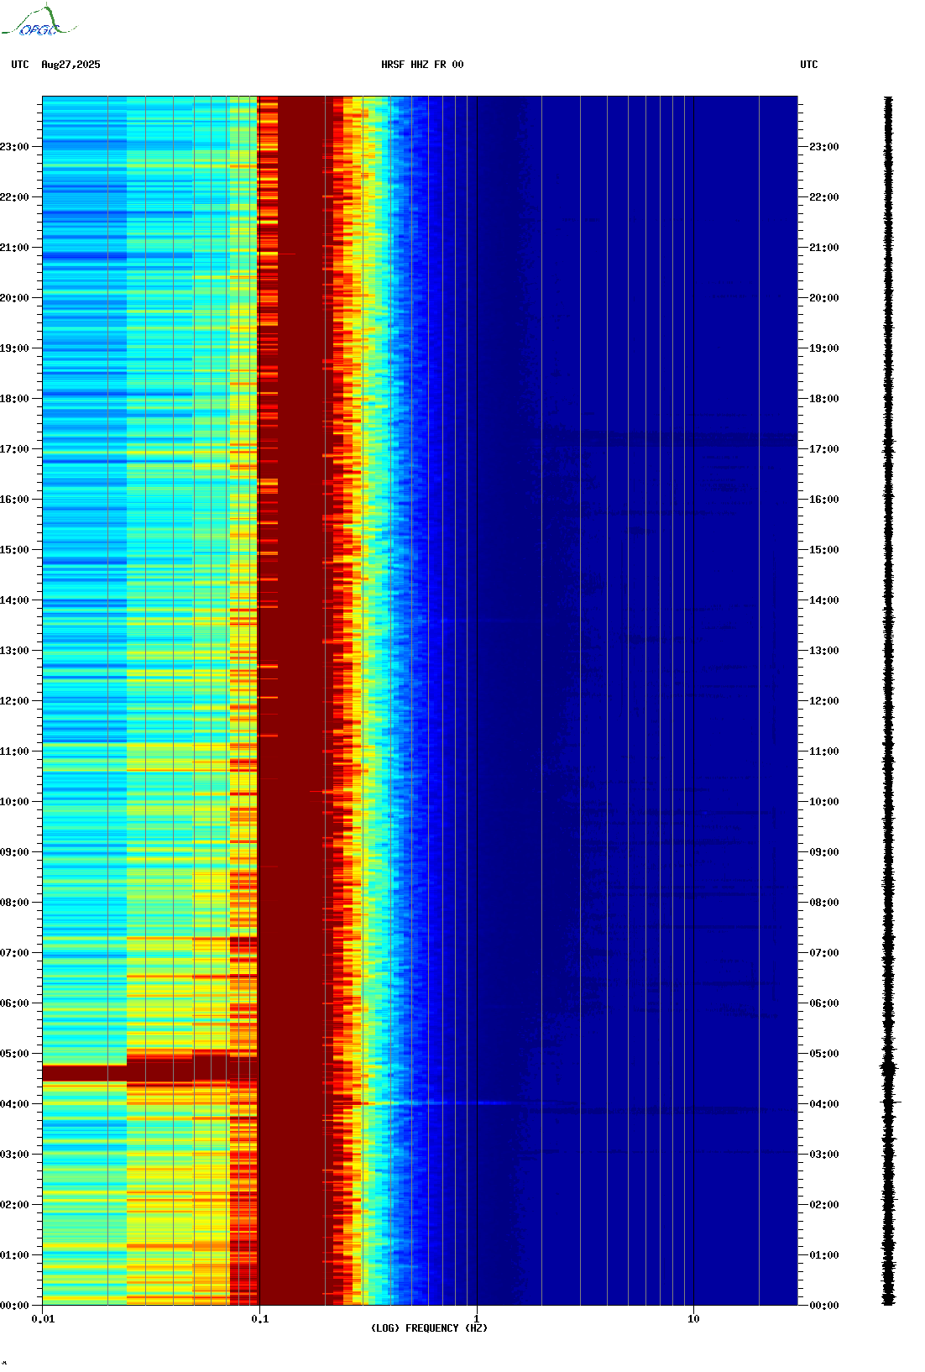Click the dark red low-frequency band near 04:40
This screenshot has width=925, height=1372.
[84, 1073]
